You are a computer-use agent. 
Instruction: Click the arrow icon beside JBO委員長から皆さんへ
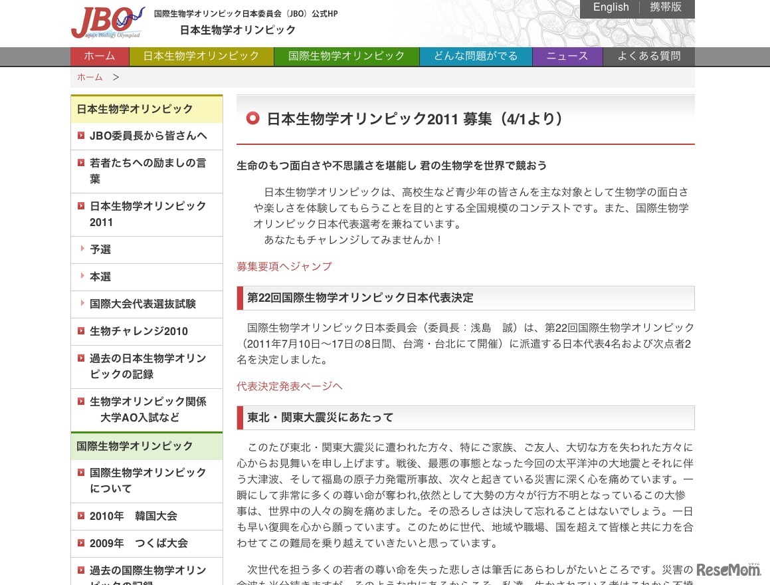pos(81,136)
